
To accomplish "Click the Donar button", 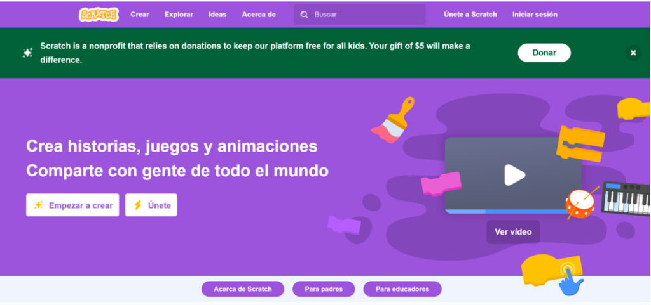I will point(544,53).
